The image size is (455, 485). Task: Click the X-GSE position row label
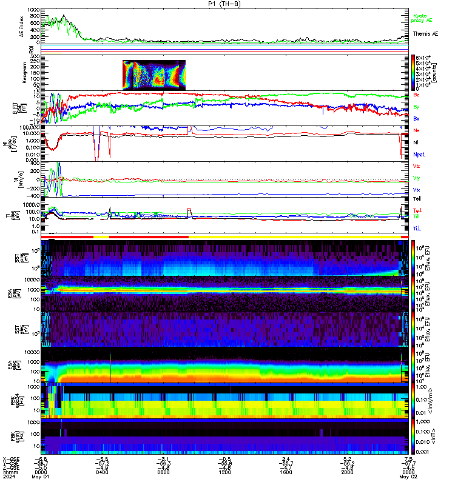pos(11,459)
